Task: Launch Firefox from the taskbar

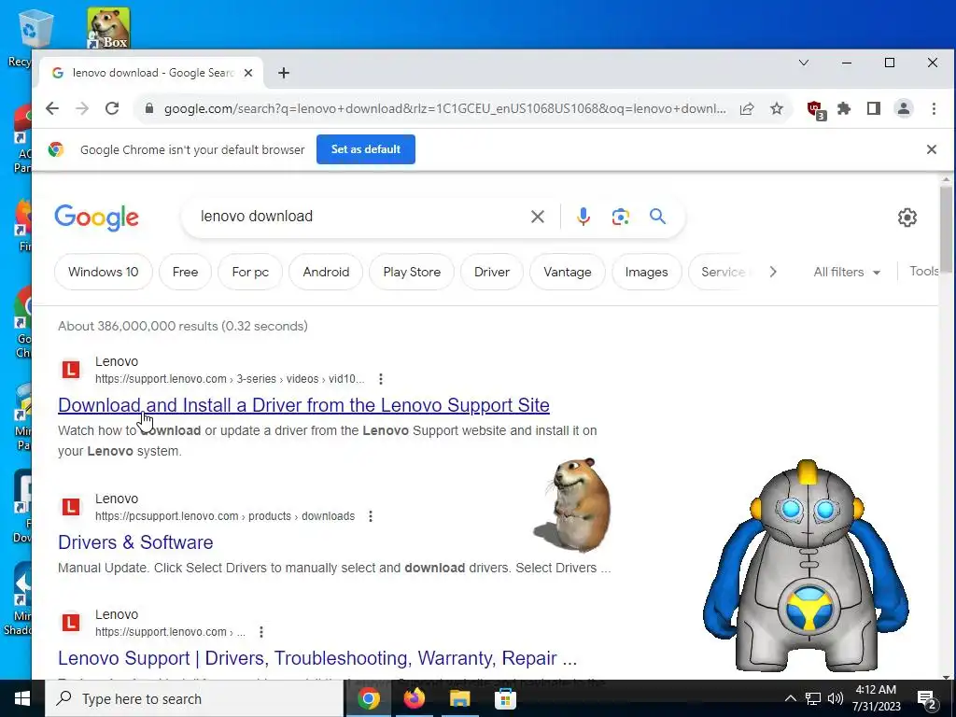Action: click(414, 698)
